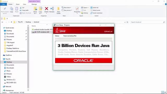Open the File tab

click(x=3, y=4)
